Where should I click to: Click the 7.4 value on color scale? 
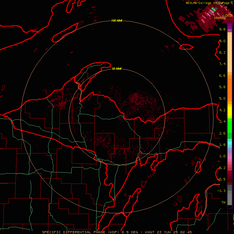(222, 64)
